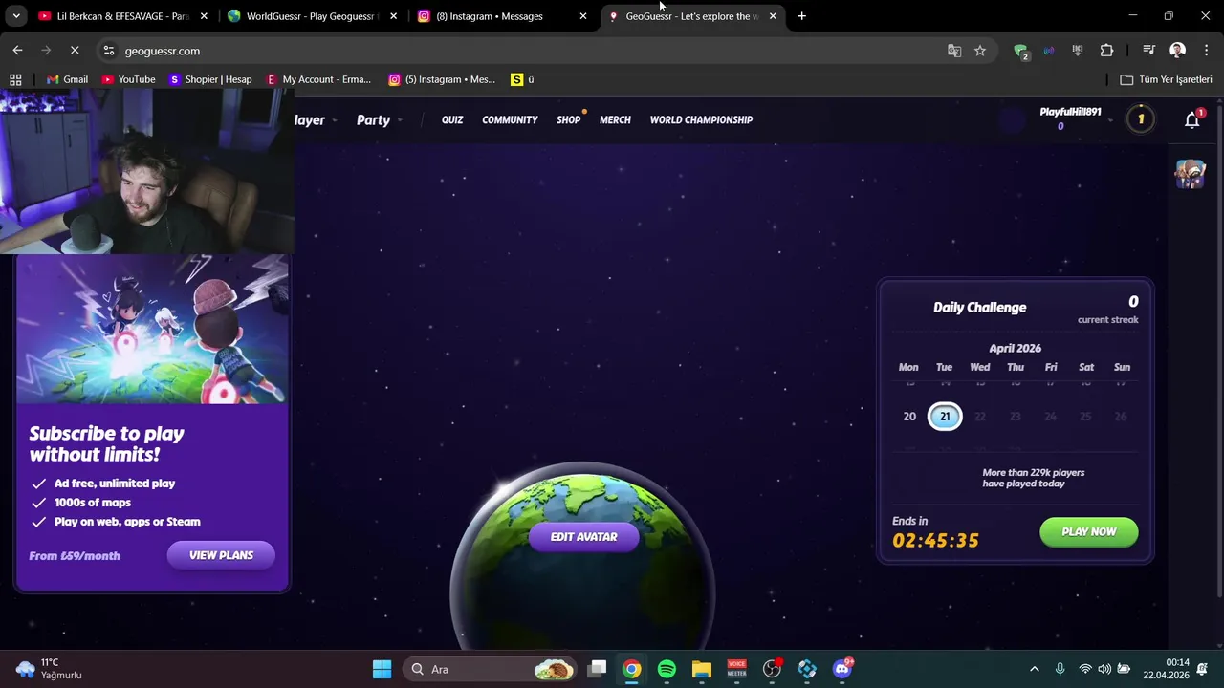
Task: Open the COMMUNITY menu item
Action: pos(510,119)
